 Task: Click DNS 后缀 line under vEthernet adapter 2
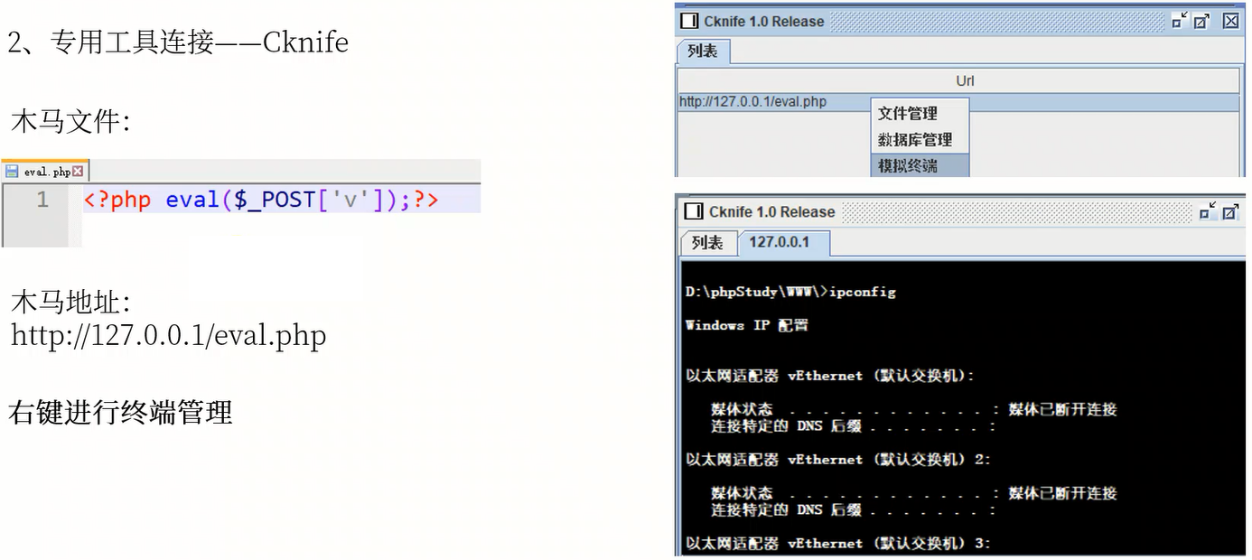(x=853, y=509)
